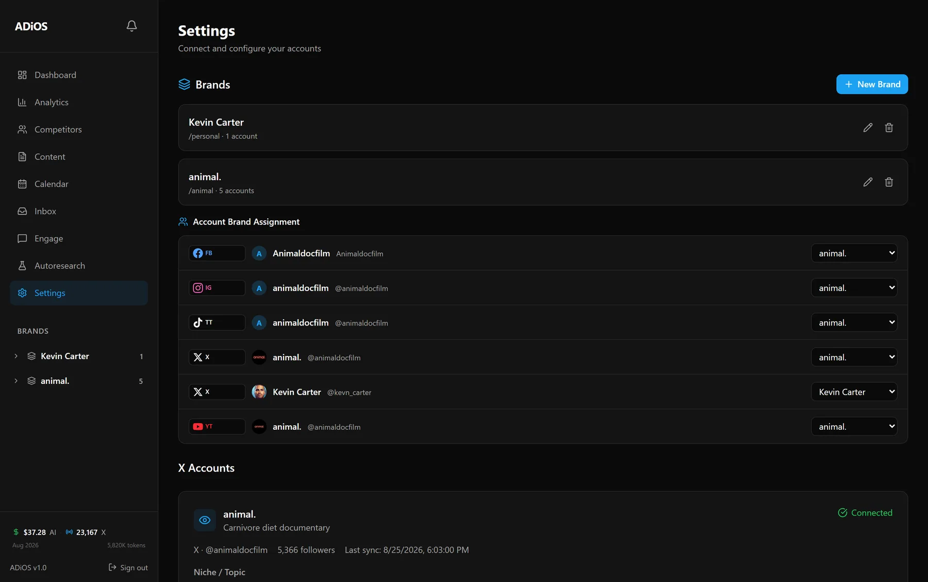Open notifications bell in sidebar header
Image resolution: width=928 pixels, height=582 pixels.
pyautogui.click(x=131, y=26)
